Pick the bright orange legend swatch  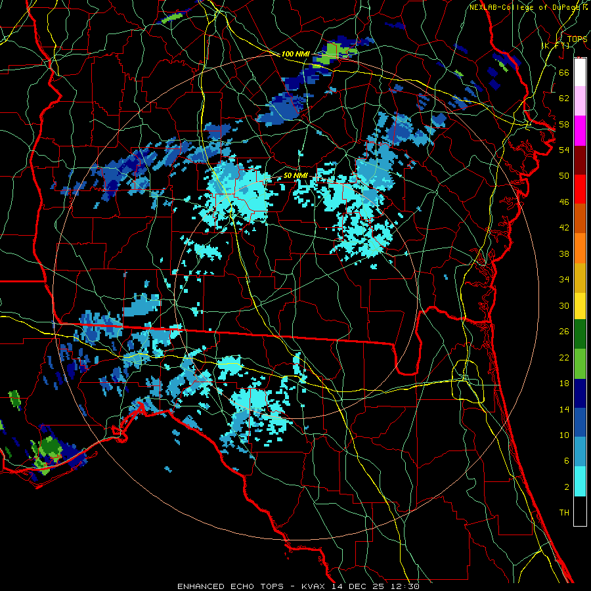(580, 248)
